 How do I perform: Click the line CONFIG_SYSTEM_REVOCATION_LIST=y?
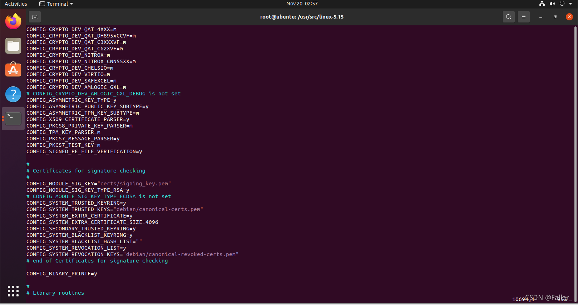[76, 248]
